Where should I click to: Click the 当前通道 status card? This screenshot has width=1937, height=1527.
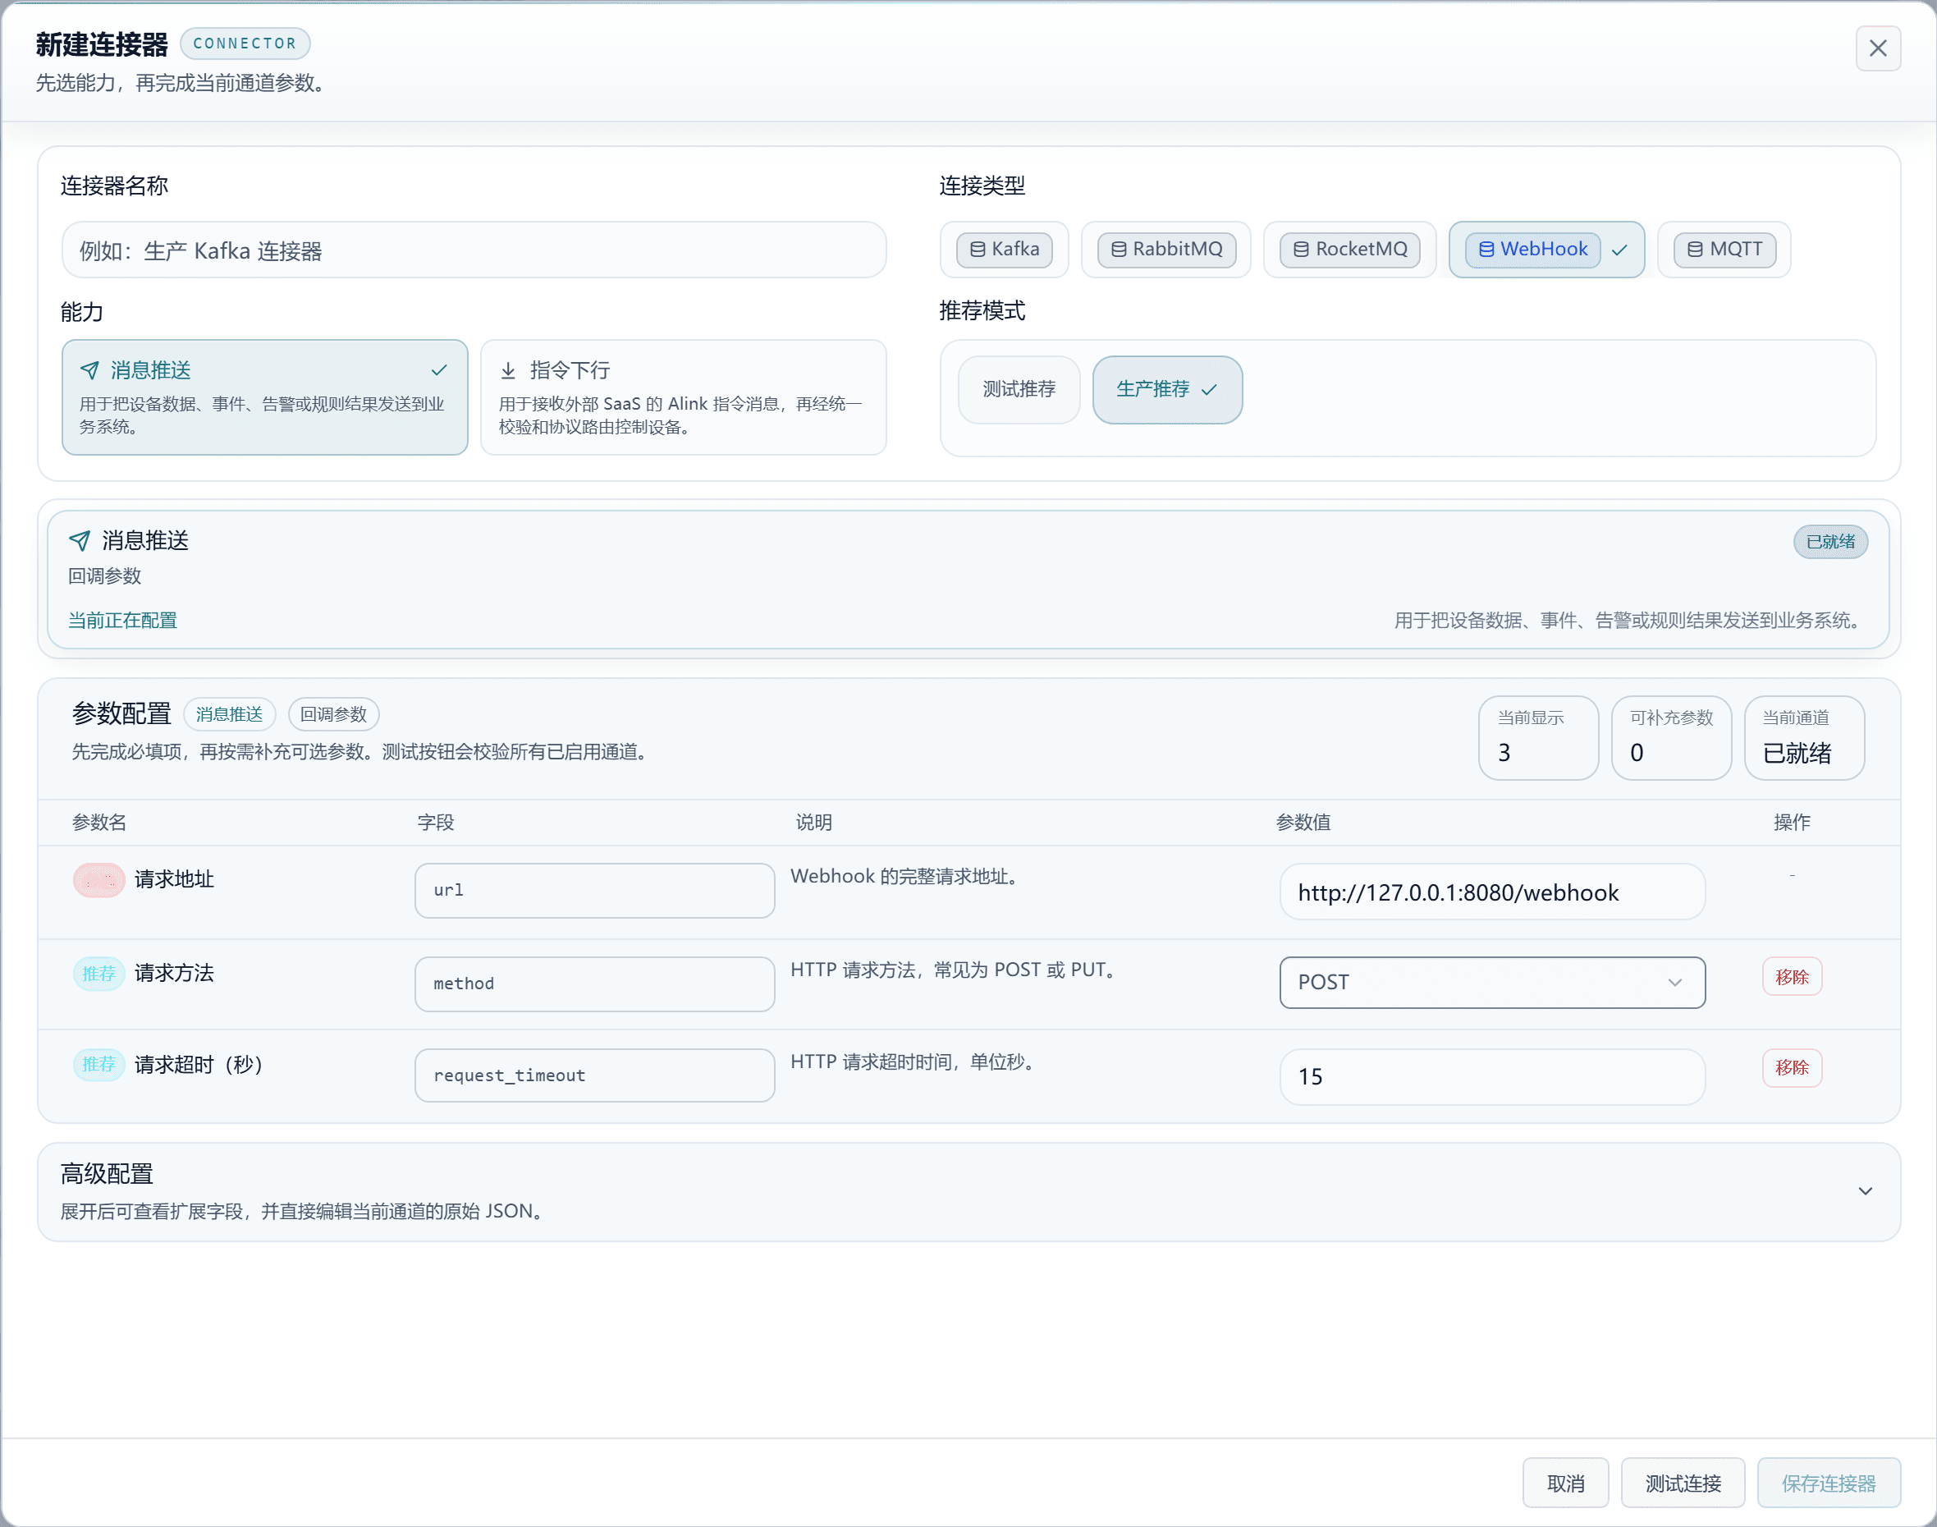[x=1804, y=739]
